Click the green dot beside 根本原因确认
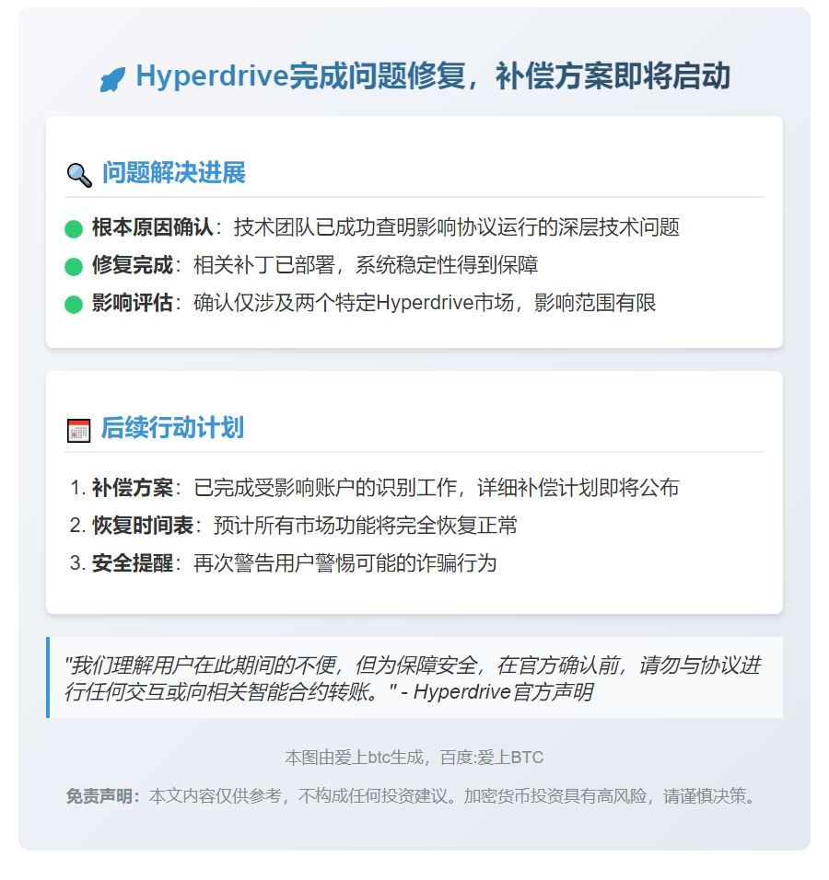Screen dimensions: 829x880 click(74, 227)
